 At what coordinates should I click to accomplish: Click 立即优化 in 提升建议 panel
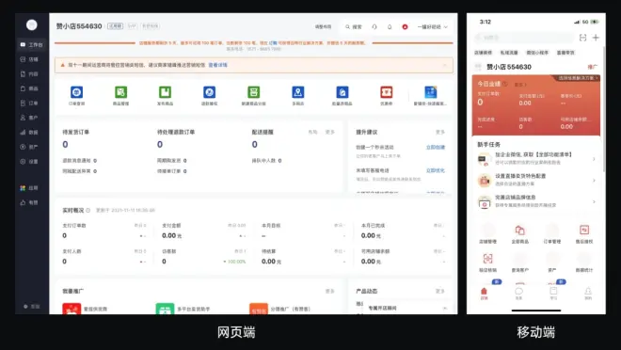[436, 170]
